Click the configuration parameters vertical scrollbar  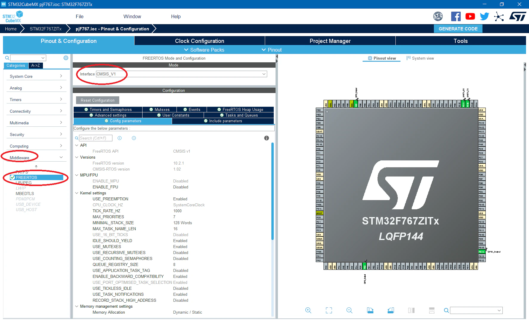tap(272, 191)
